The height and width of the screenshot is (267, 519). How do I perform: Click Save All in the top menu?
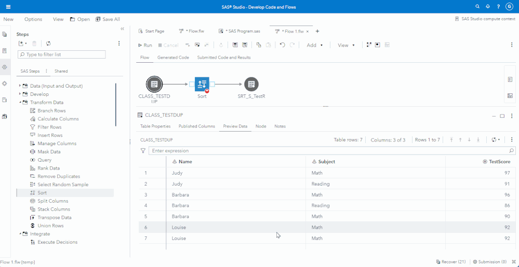(108, 19)
